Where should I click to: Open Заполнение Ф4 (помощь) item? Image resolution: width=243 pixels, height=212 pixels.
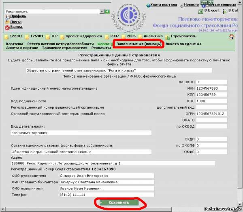point(139,44)
